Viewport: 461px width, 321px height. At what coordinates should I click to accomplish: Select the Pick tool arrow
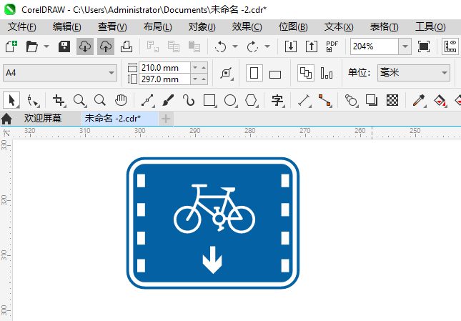(11, 100)
